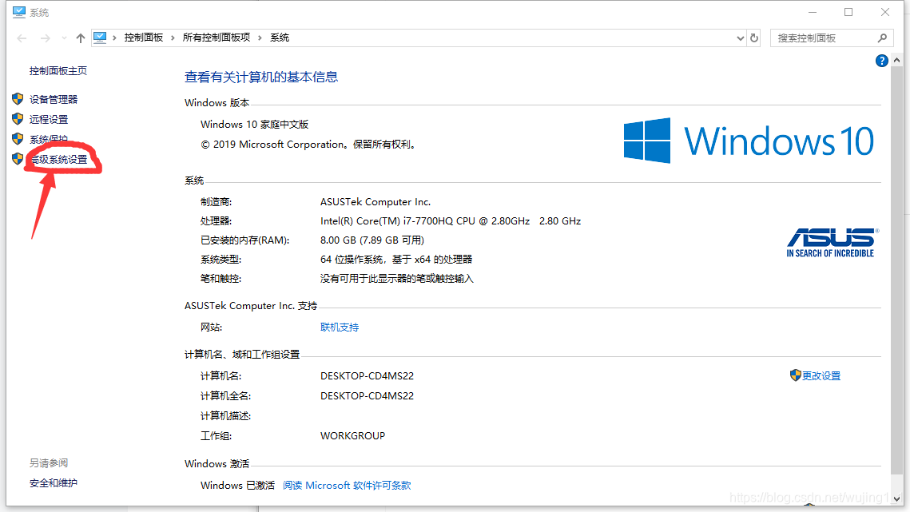Click the computer icon in address bar
Viewport: 910px width, 512px height.
[x=100, y=38]
